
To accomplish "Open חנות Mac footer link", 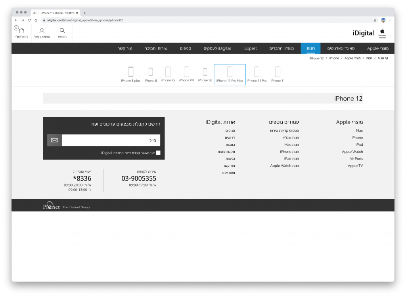I will (x=291, y=145).
